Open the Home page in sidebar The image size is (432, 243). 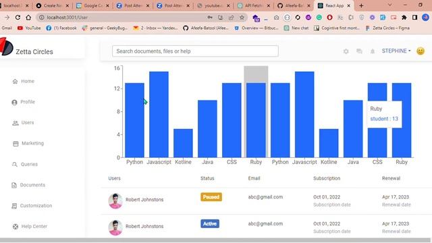24,81
